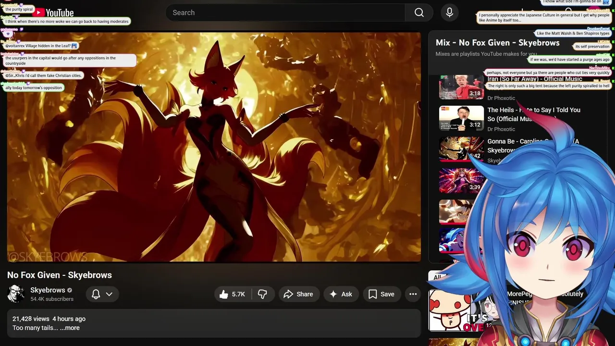Click the search magnifier button
The image size is (615, 346).
[x=419, y=12]
